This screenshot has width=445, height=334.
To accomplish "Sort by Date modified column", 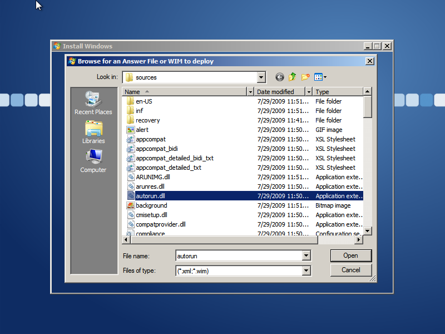I will click(x=279, y=92).
